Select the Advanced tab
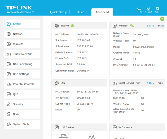Screen dimensions: 167x139 point(102,12)
